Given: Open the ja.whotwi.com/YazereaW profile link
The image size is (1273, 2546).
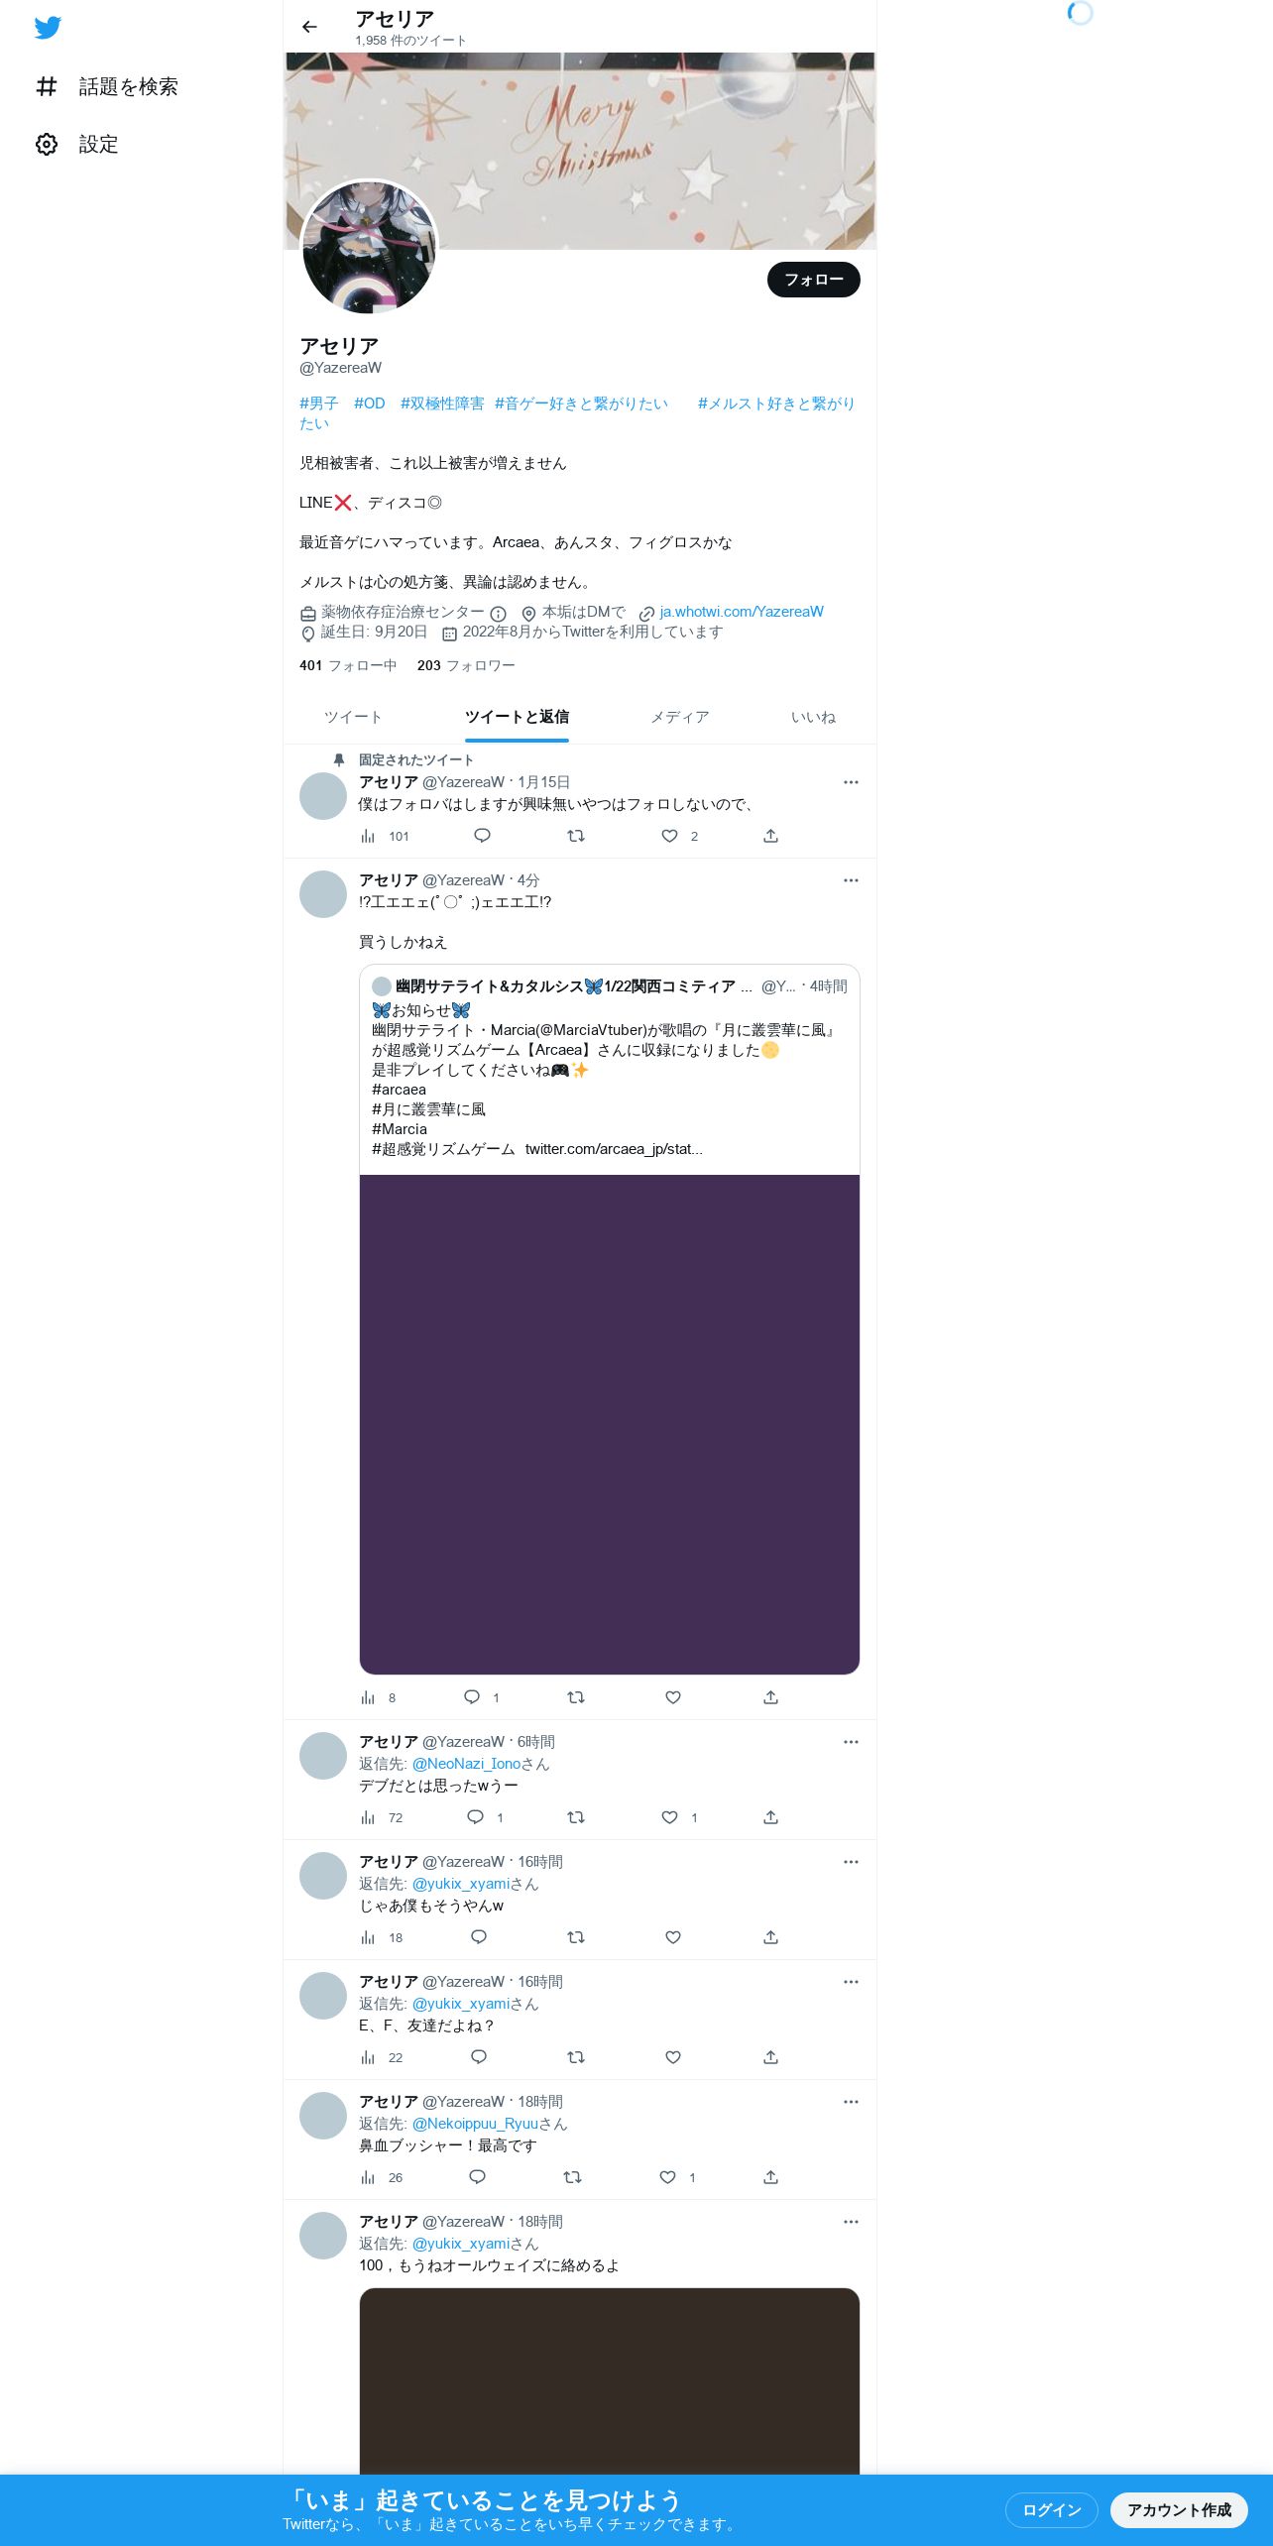Looking at the screenshot, I should (742, 612).
